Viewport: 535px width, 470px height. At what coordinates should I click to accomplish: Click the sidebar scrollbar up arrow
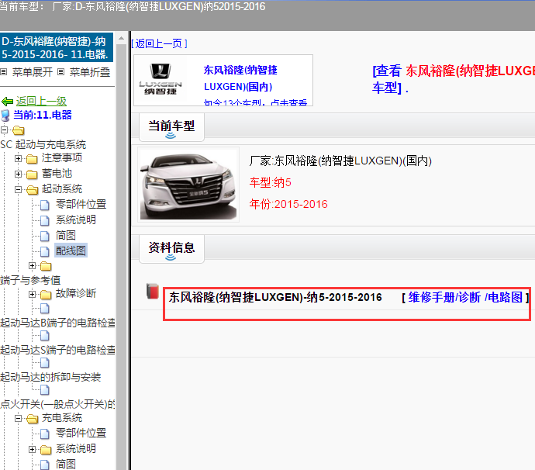pos(121,38)
